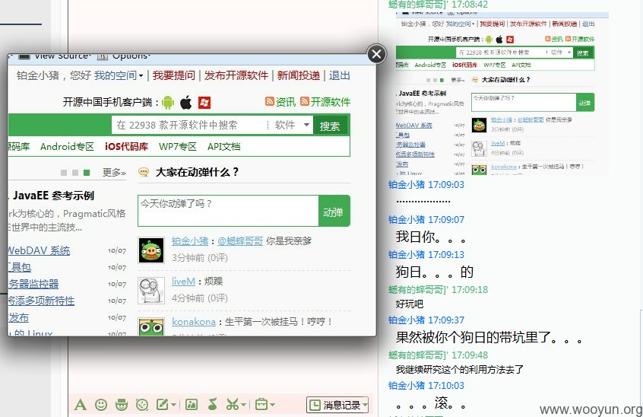The image size is (643, 417).
Task: Expand the 消息记录 dropdown arrow
Action: (365, 405)
